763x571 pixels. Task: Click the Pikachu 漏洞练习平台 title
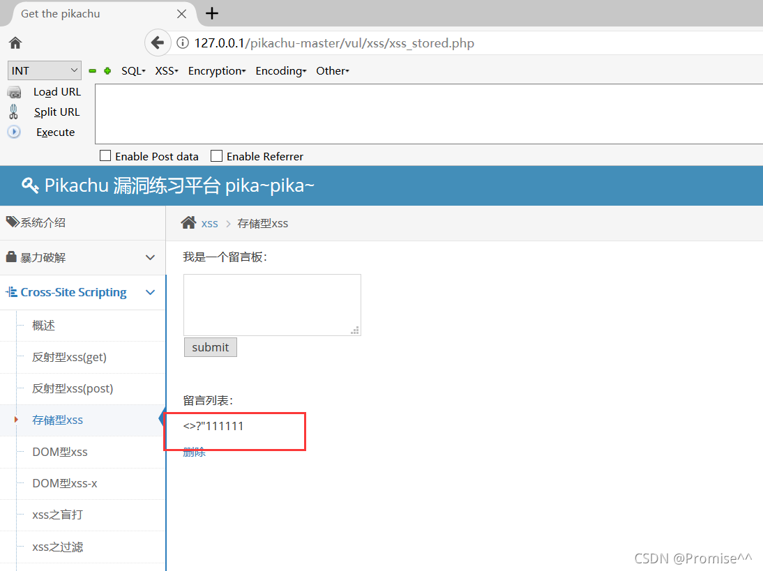pos(179,185)
